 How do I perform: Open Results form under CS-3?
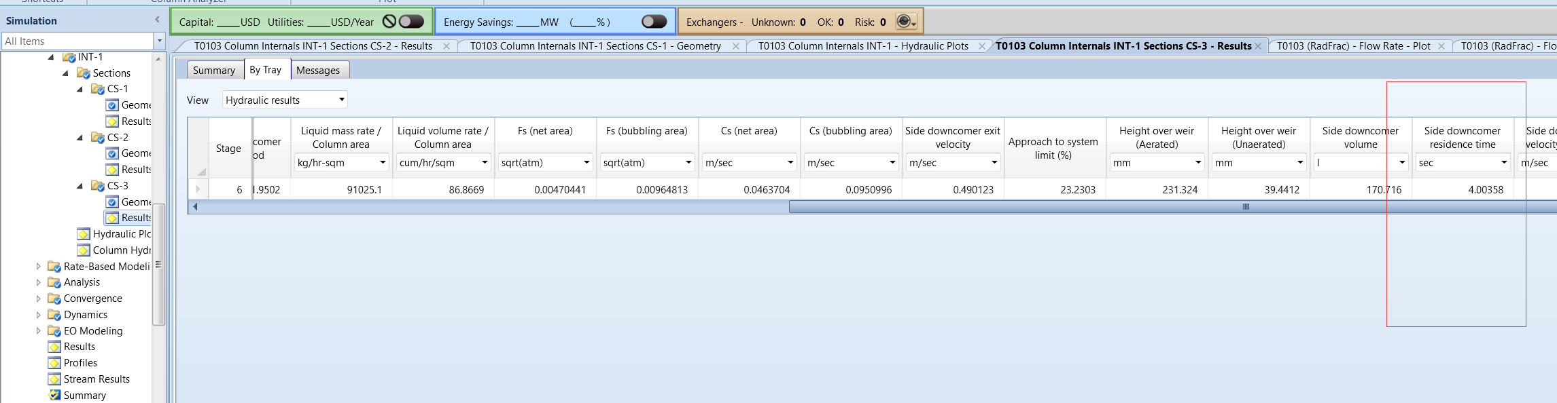pyautogui.click(x=128, y=218)
